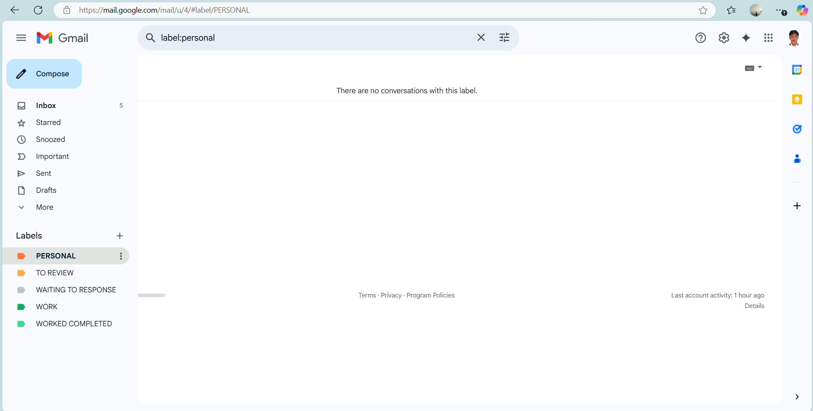813x411 pixels.
Task: Select the WORK label
Action: coord(66,307)
